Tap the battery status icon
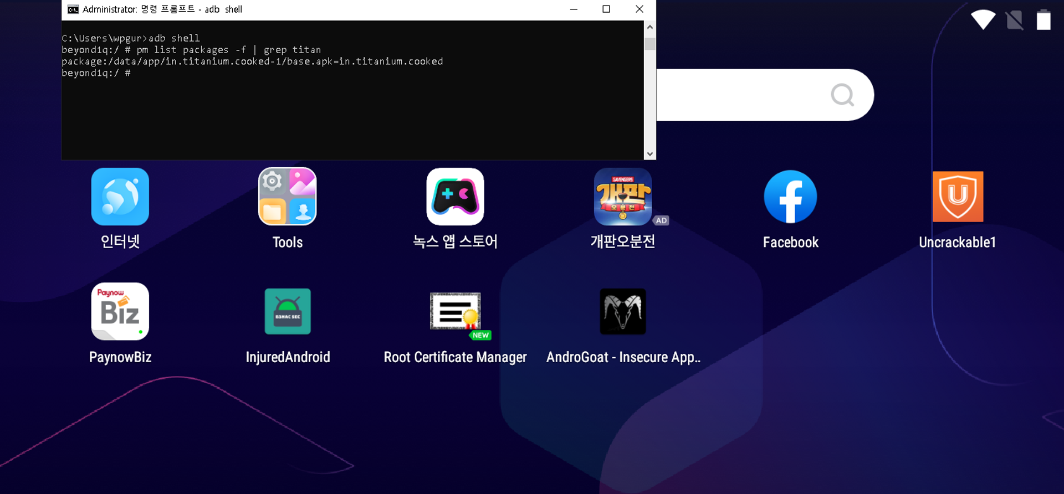The width and height of the screenshot is (1064, 494). coord(1043,19)
